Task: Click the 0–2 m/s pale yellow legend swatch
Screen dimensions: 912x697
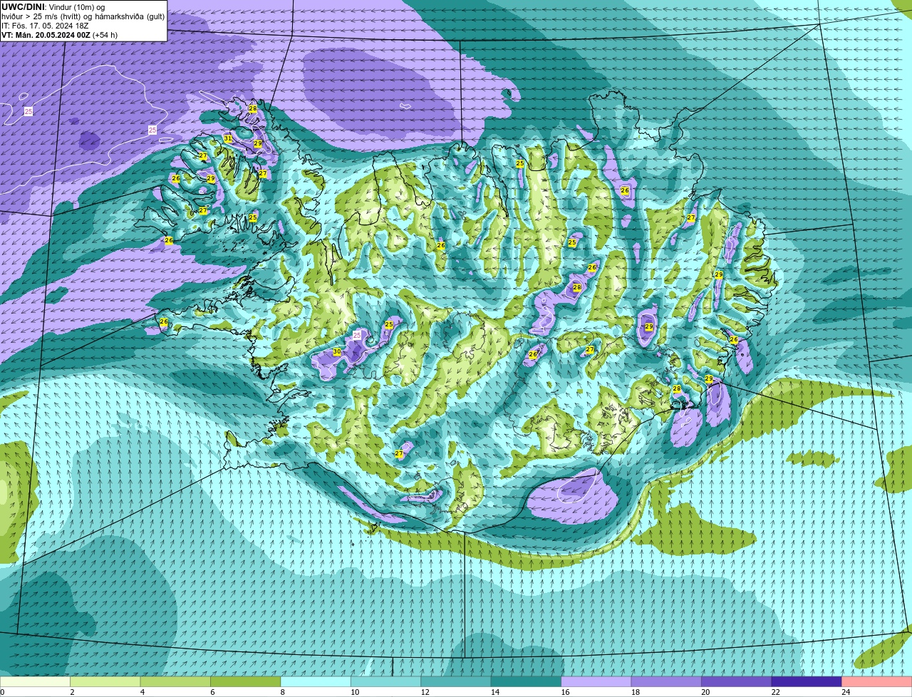Action: coord(35,682)
